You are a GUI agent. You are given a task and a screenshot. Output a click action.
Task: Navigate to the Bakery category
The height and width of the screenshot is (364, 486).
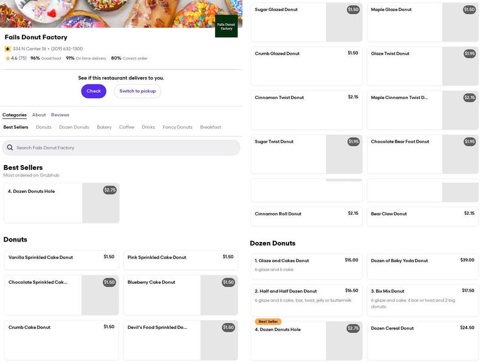tap(104, 127)
